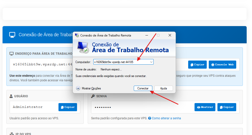Viewport: 252px width, 135px height.
Task: Click the small RDP icon in dialog title bar
Action: (x=77, y=35)
